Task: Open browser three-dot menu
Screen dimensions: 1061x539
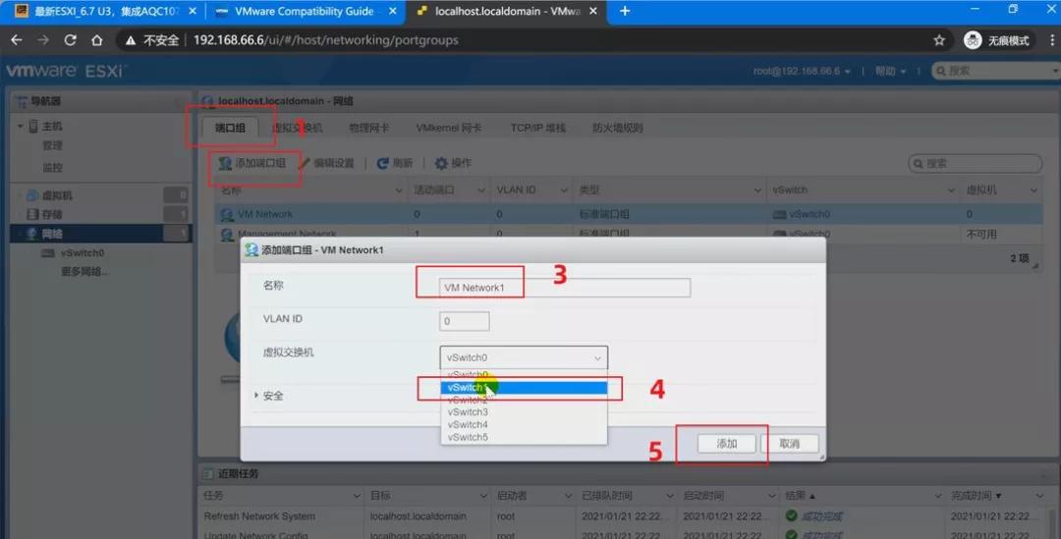Action: (x=1052, y=40)
